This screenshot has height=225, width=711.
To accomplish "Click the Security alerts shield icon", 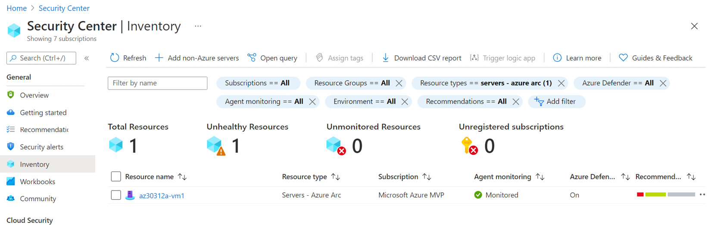I will coord(11,146).
